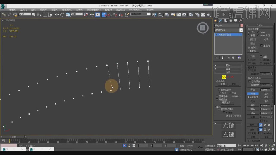Click the 创建线 button
Screen dimensions: 276x155
[x=253, y=40]
